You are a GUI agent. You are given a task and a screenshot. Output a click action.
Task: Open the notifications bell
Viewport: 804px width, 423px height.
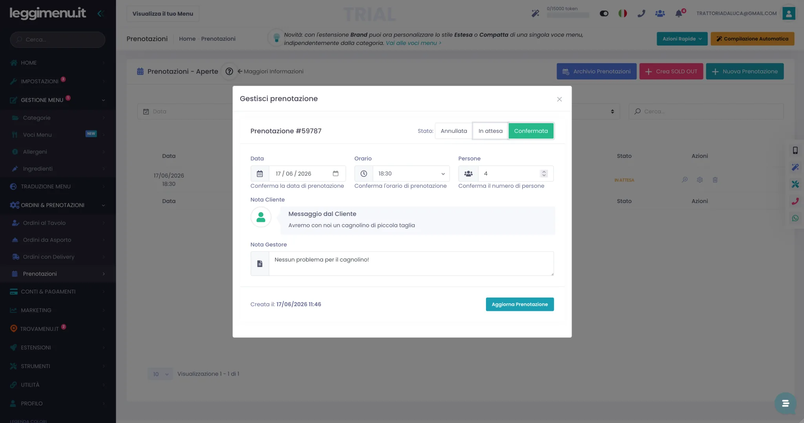679,13
